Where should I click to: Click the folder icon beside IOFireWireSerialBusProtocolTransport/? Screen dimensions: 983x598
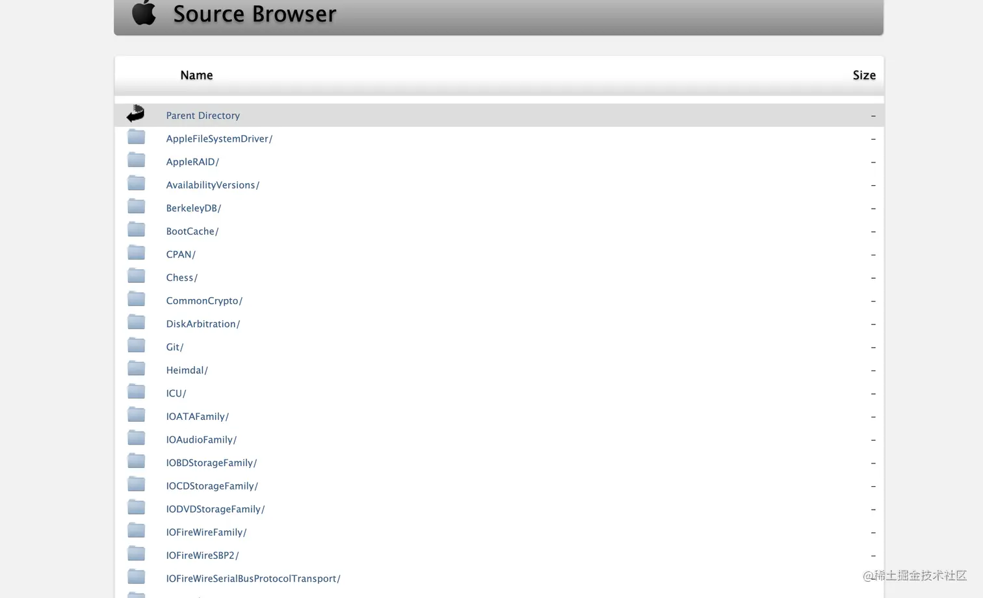coord(136,577)
